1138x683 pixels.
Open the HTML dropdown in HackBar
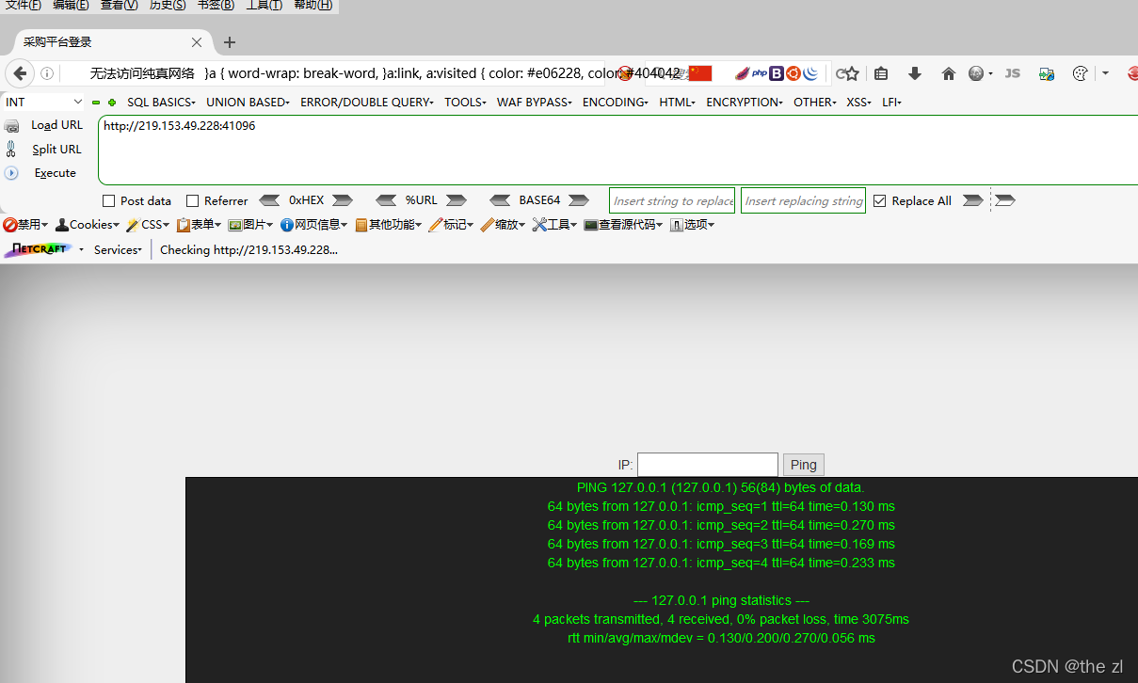tap(677, 102)
